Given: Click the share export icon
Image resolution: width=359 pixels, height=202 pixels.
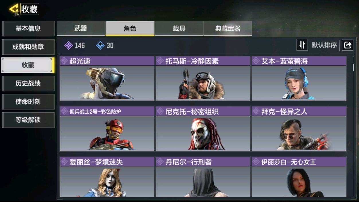Looking at the screenshot, I should (348, 45).
